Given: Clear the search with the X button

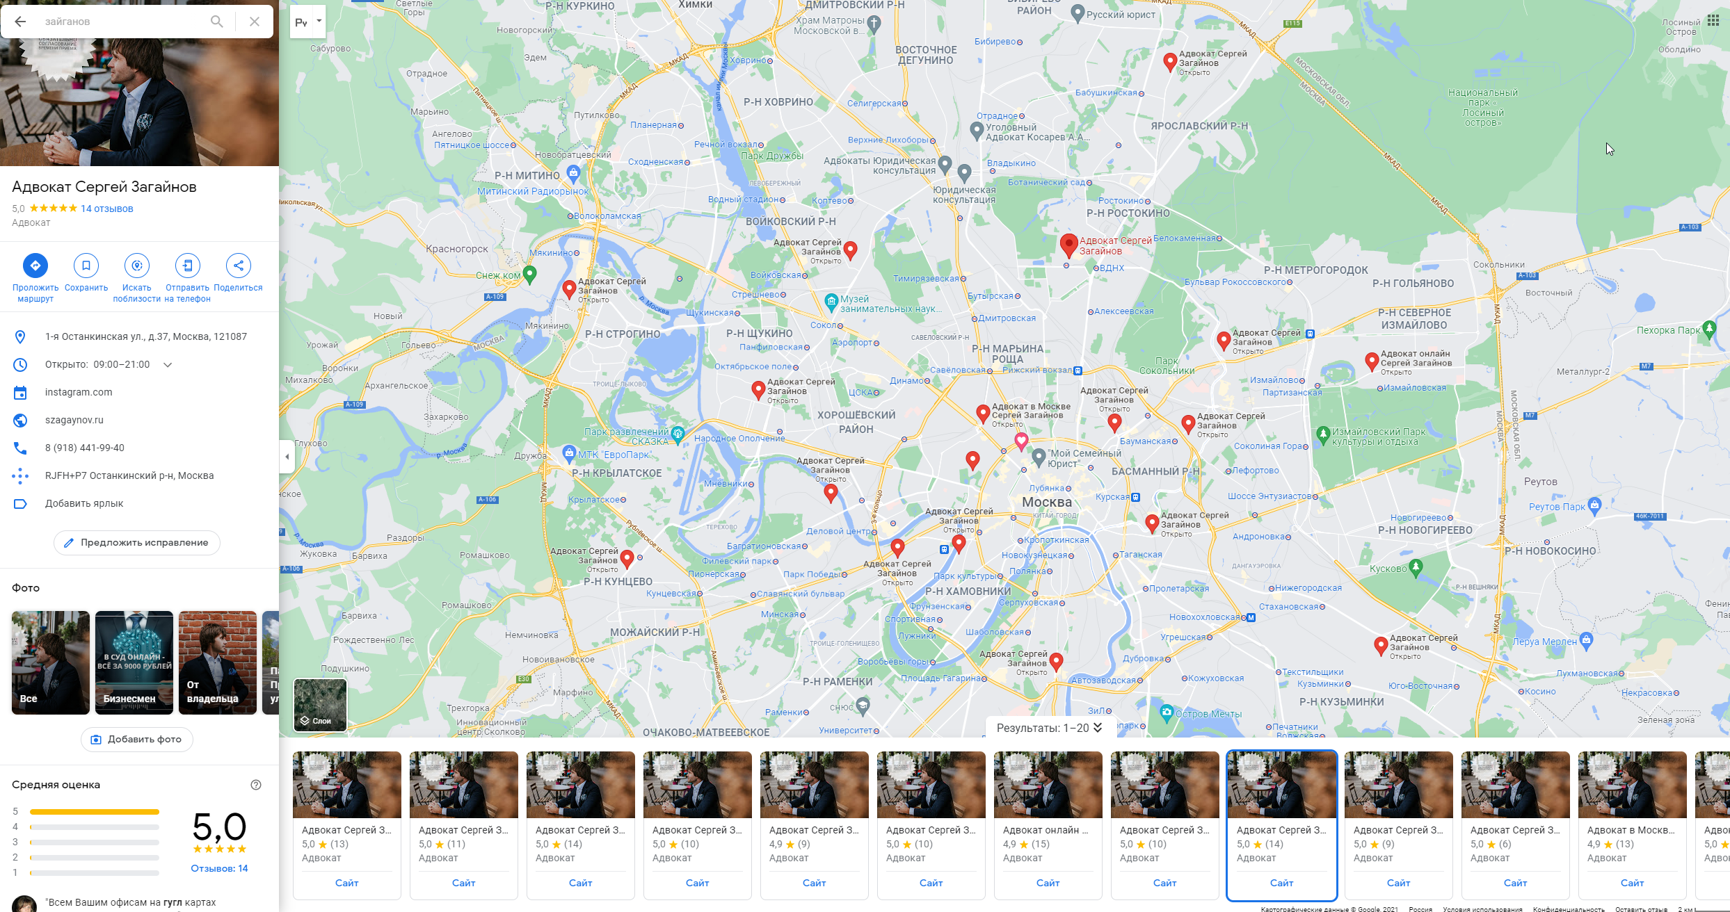Looking at the screenshot, I should 255,22.
